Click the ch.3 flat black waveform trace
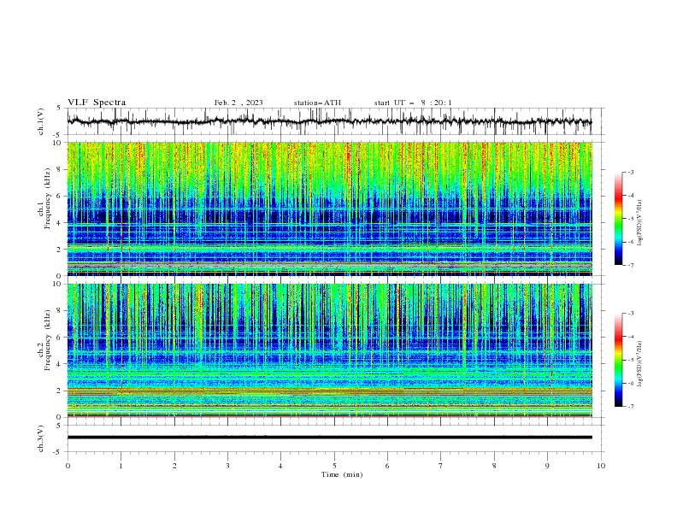Viewport: 677px width, 523px height. (329, 438)
